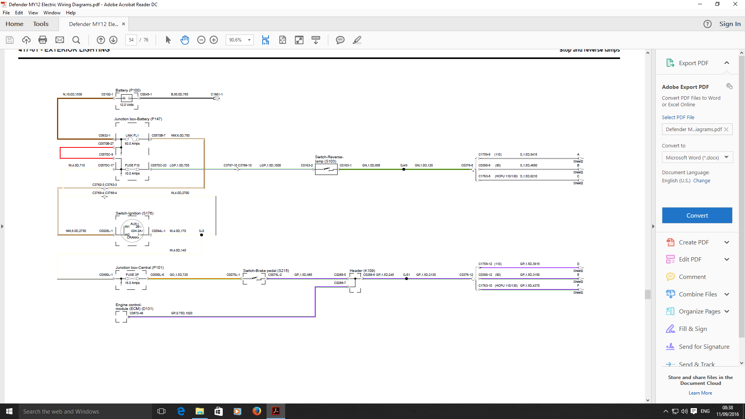The width and height of the screenshot is (745, 419).
Task: Add a sticky note comment
Action: click(x=340, y=40)
